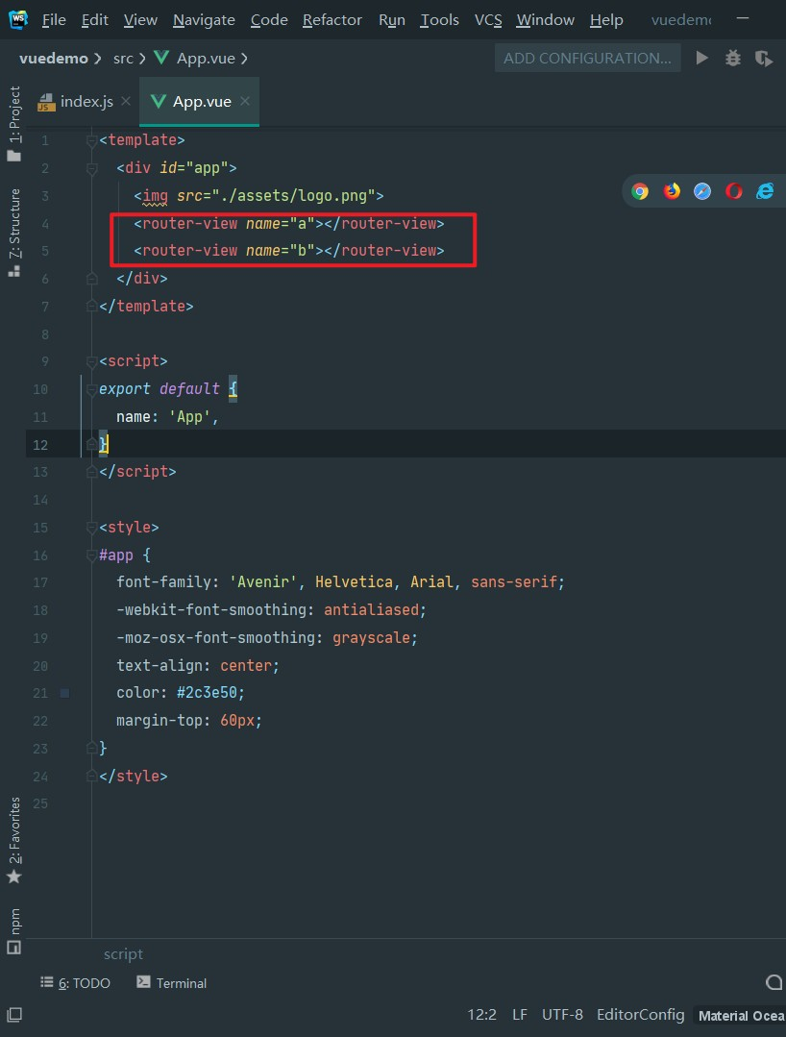Image resolution: width=786 pixels, height=1037 pixels.
Task: Click the WebStorm logo icon
Action: [x=18, y=19]
